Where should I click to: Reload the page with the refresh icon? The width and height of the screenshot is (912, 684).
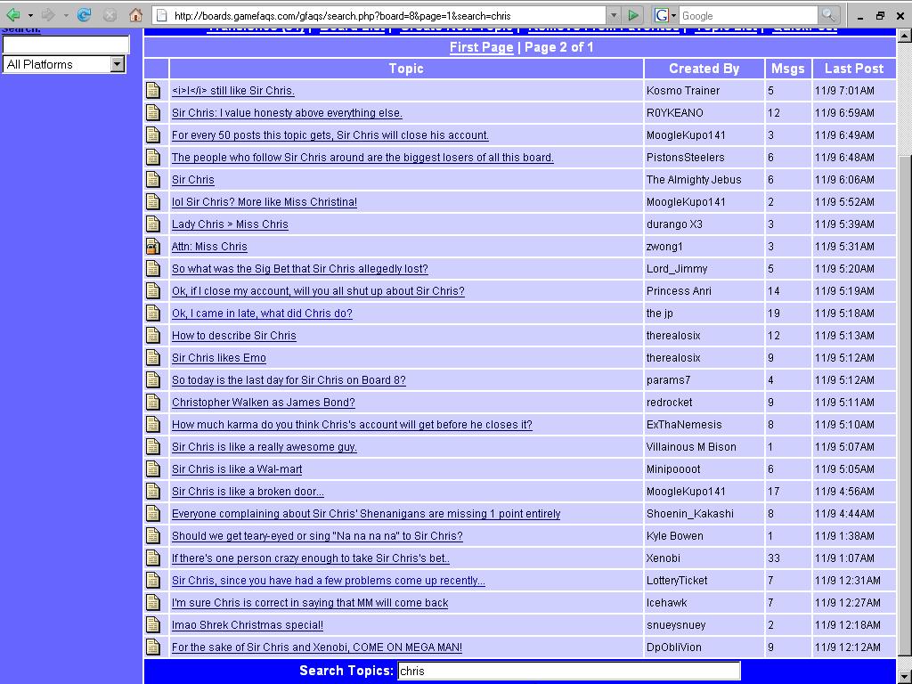click(85, 15)
